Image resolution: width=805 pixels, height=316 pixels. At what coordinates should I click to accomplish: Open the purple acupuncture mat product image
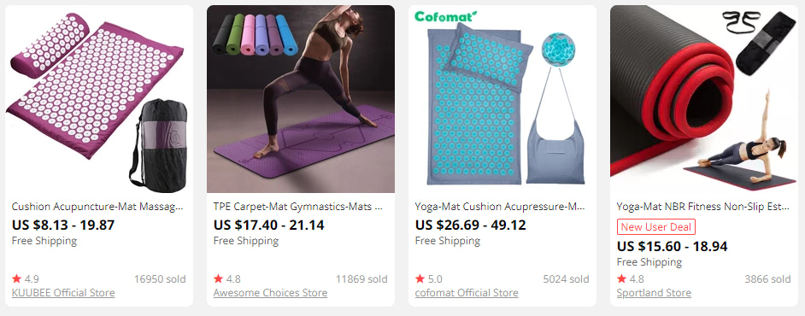tap(99, 99)
